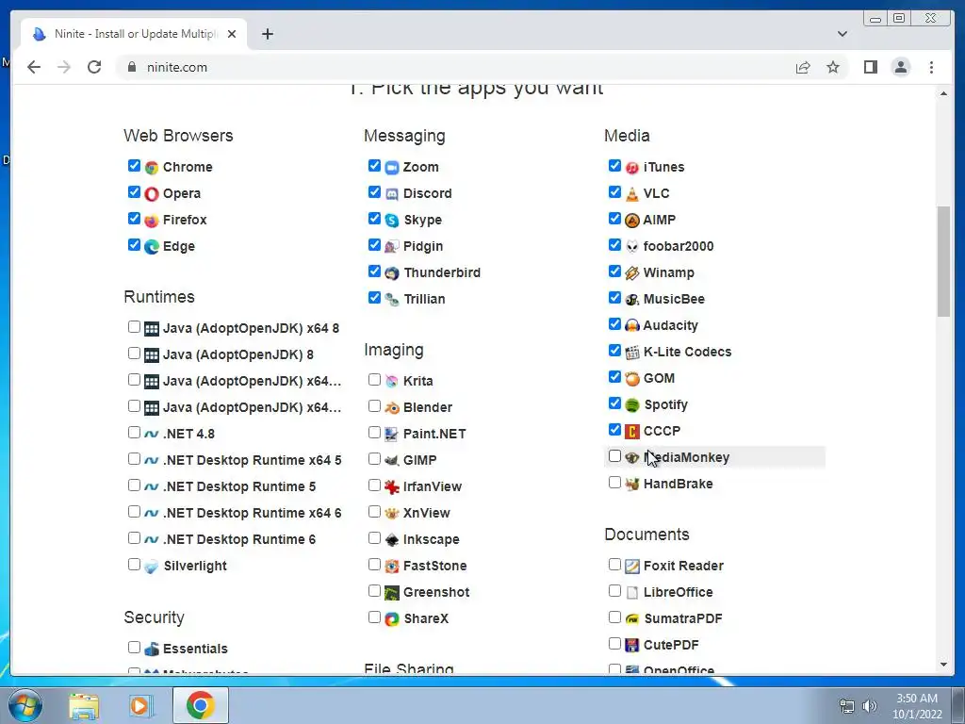The image size is (965, 724).
Task: Close the Ninite tab
Action: click(232, 34)
